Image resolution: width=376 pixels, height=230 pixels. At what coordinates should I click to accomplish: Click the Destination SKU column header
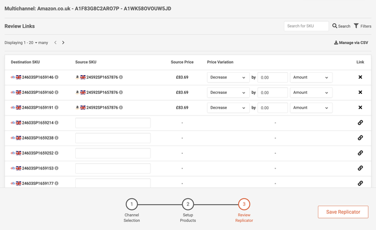point(25,62)
